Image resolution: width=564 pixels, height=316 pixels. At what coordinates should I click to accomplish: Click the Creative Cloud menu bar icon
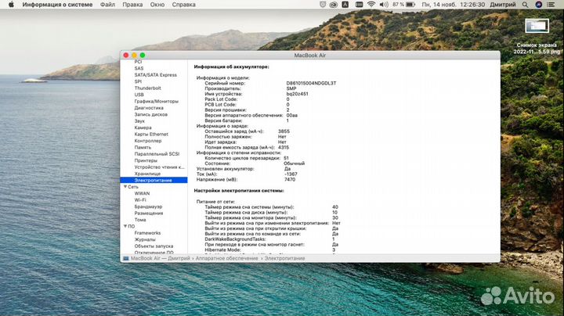point(334,5)
